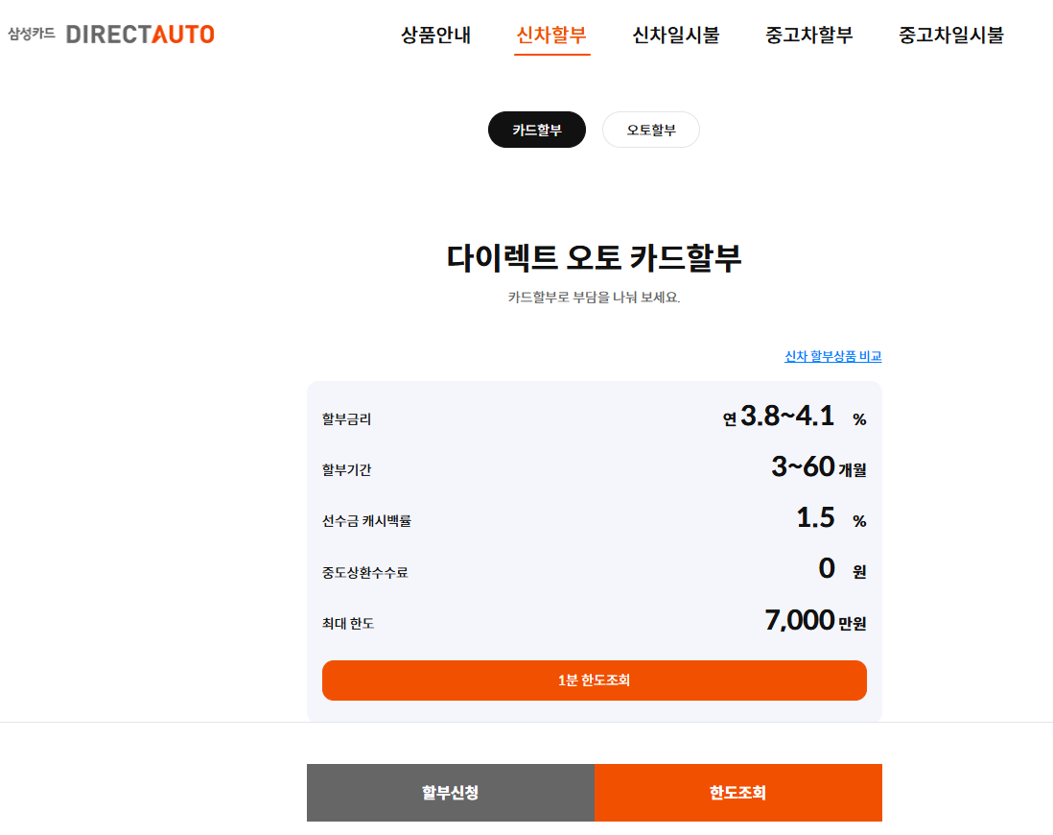Click the 7,000 만원 limit value
Image resolution: width=1053 pixels, height=835 pixels.
815,620
